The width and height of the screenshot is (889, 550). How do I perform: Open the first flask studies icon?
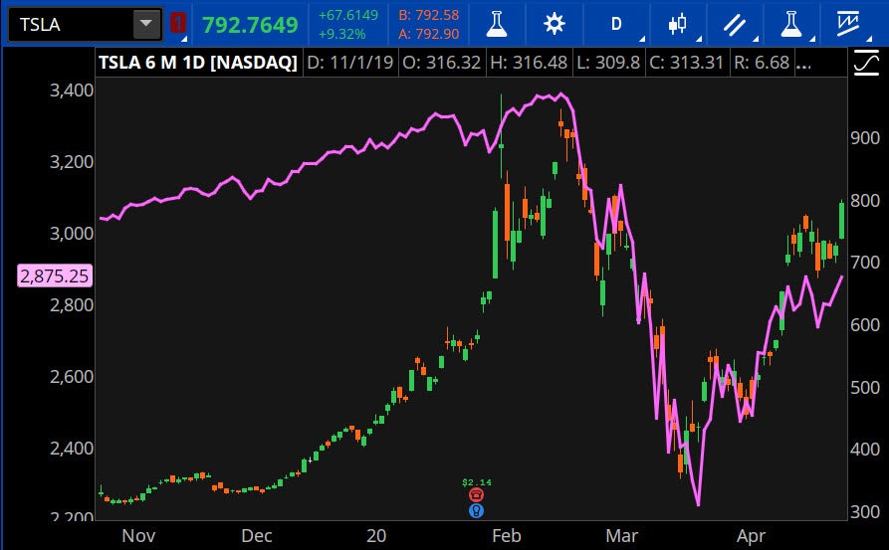tap(497, 24)
